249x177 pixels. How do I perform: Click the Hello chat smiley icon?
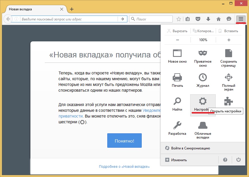pyautogui.click(x=229, y=19)
